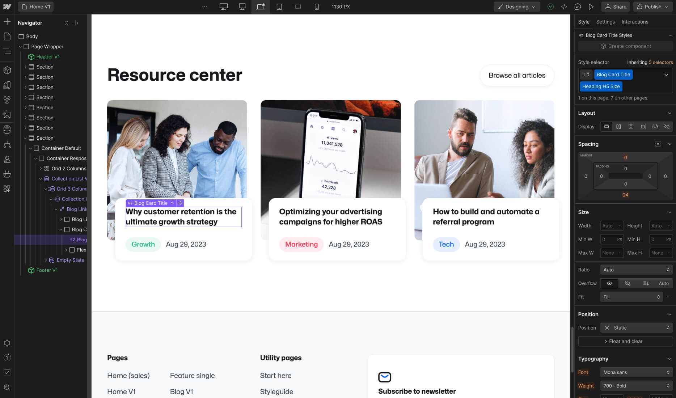Open the Interactions tab
This screenshot has height=398, width=676.
[x=634, y=22]
